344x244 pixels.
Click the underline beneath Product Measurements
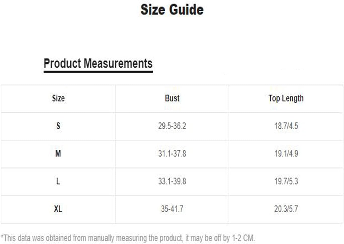click(98, 72)
